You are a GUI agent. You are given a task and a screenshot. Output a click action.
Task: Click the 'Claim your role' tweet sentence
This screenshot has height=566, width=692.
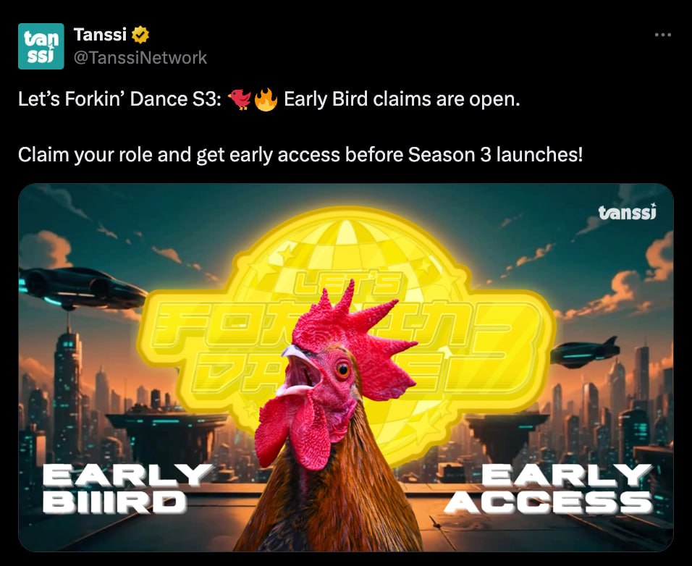tap(300, 155)
